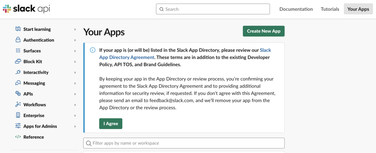Expand the APIs section arrow

click(75, 94)
